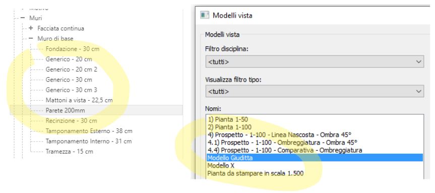Select 1) Pianta 1-50 view template
Viewport: 435px width, 193px height.
(227, 119)
